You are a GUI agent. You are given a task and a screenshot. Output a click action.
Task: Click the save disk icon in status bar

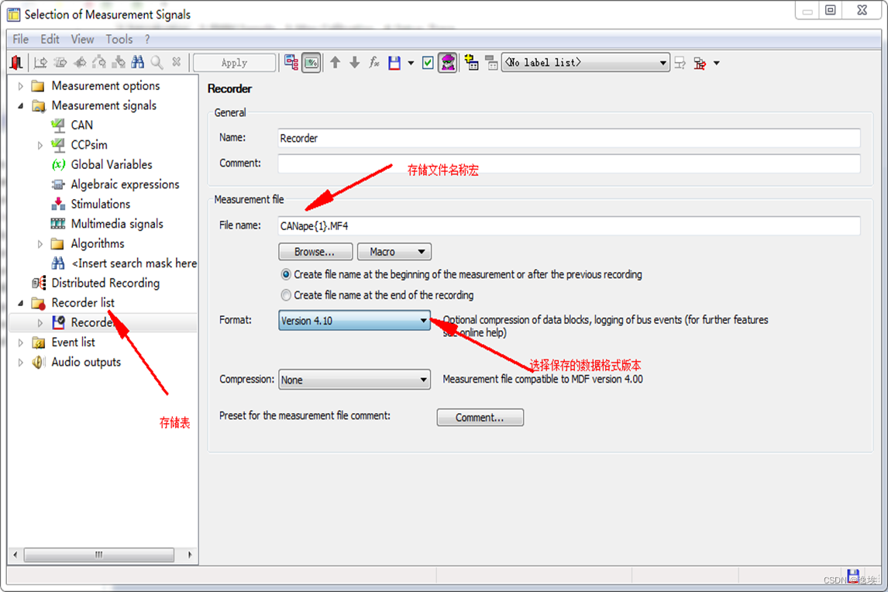coord(853,575)
